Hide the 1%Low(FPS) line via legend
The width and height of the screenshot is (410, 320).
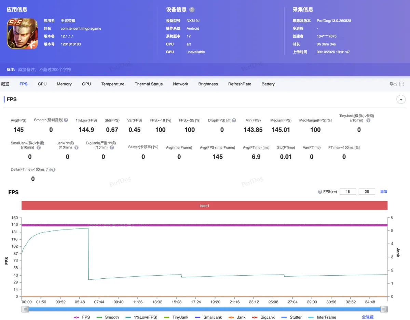click(141, 317)
